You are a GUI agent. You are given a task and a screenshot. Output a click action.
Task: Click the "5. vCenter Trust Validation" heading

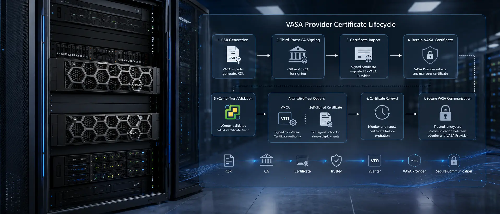point(233,99)
